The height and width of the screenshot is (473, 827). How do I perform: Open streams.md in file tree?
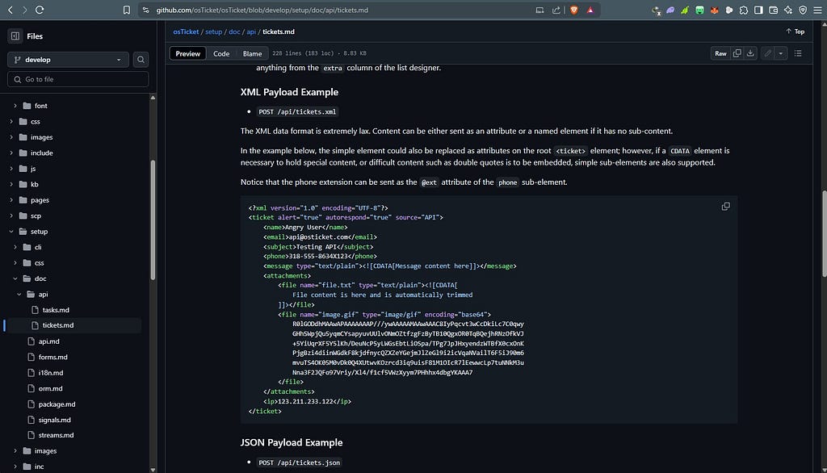click(x=56, y=435)
